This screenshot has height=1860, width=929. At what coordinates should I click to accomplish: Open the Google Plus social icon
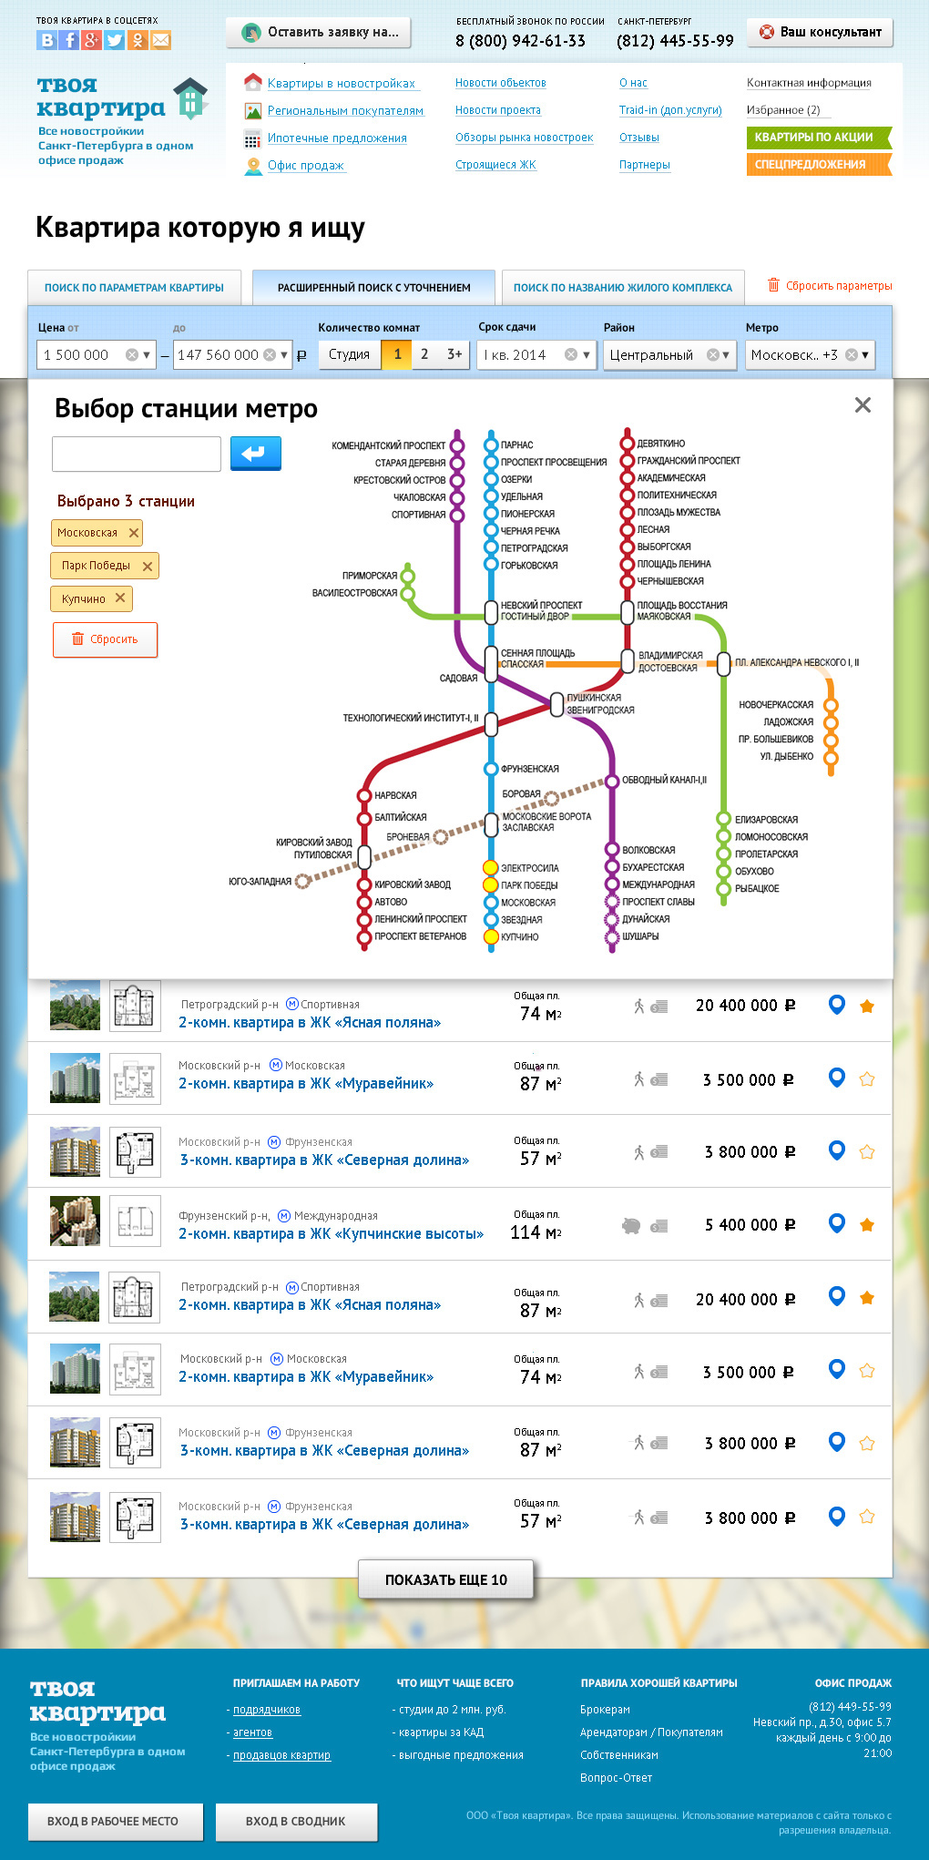click(x=91, y=40)
